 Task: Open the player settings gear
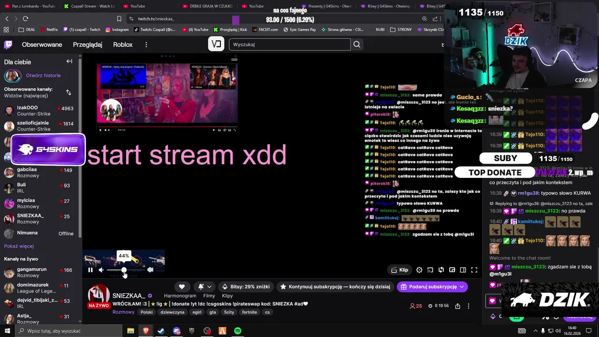pyautogui.click(x=419, y=270)
